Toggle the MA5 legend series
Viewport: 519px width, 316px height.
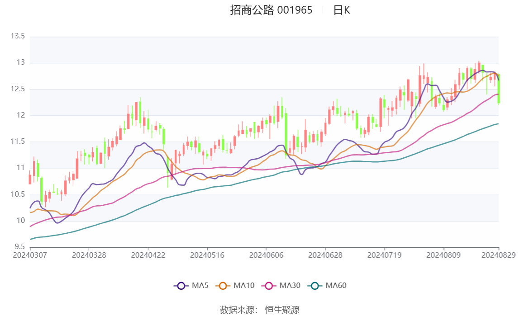point(191,286)
